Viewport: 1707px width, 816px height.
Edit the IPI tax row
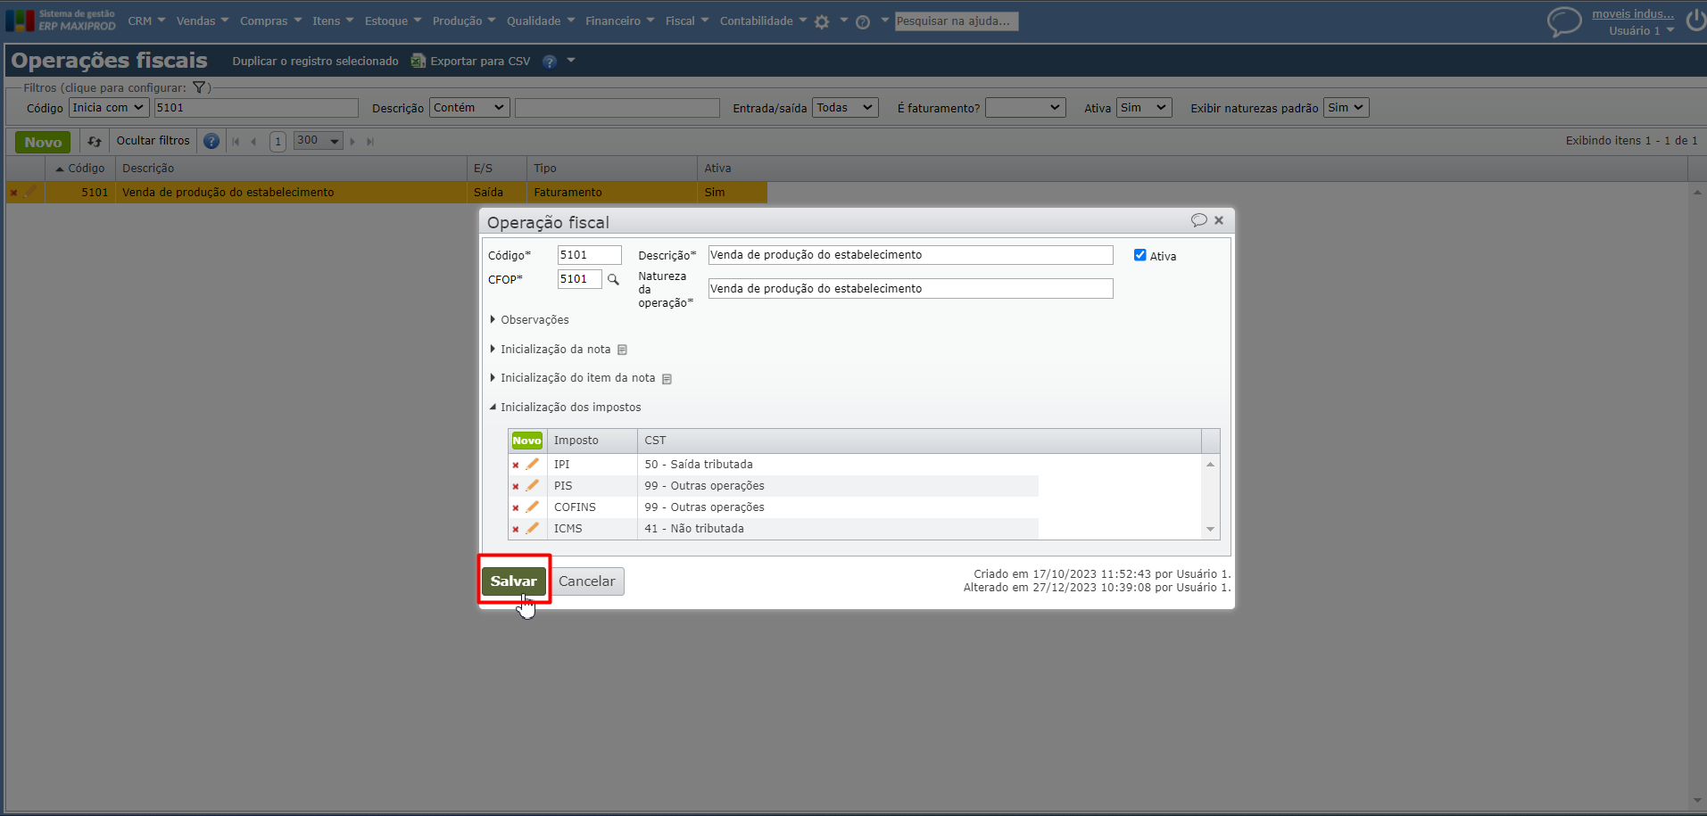click(x=533, y=464)
